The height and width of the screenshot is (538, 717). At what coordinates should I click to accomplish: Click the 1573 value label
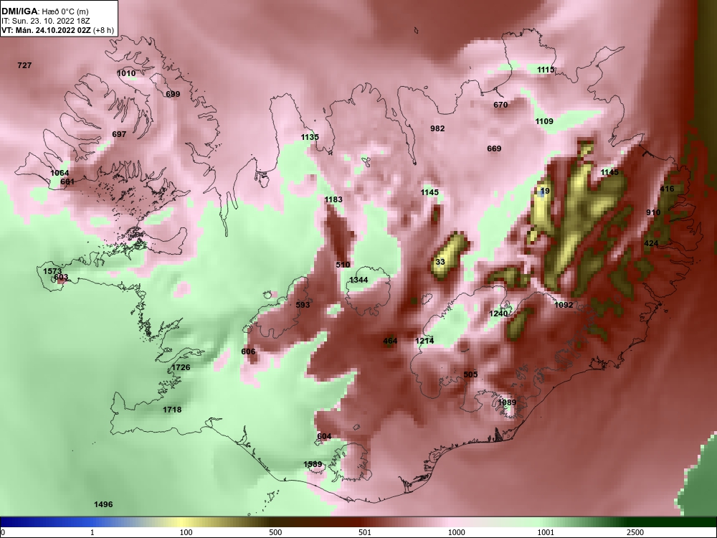[x=52, y=271]
